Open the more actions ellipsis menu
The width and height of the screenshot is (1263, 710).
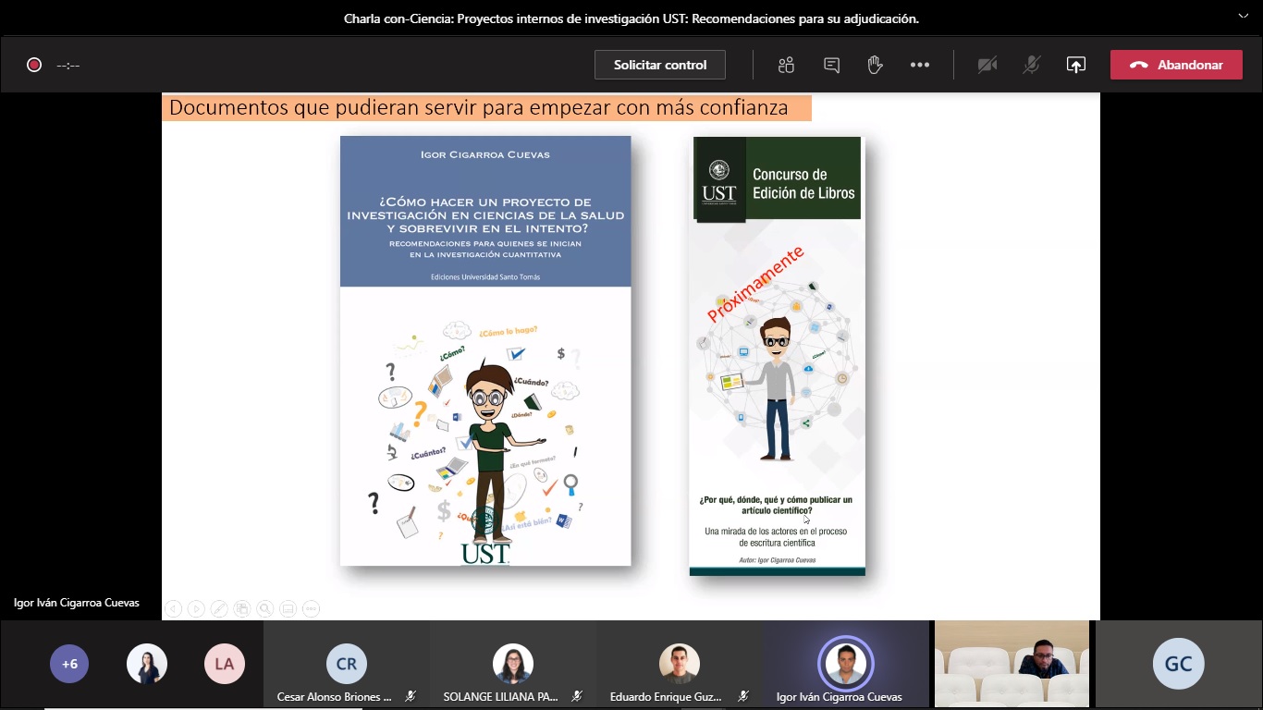click(x=920, y=65)
